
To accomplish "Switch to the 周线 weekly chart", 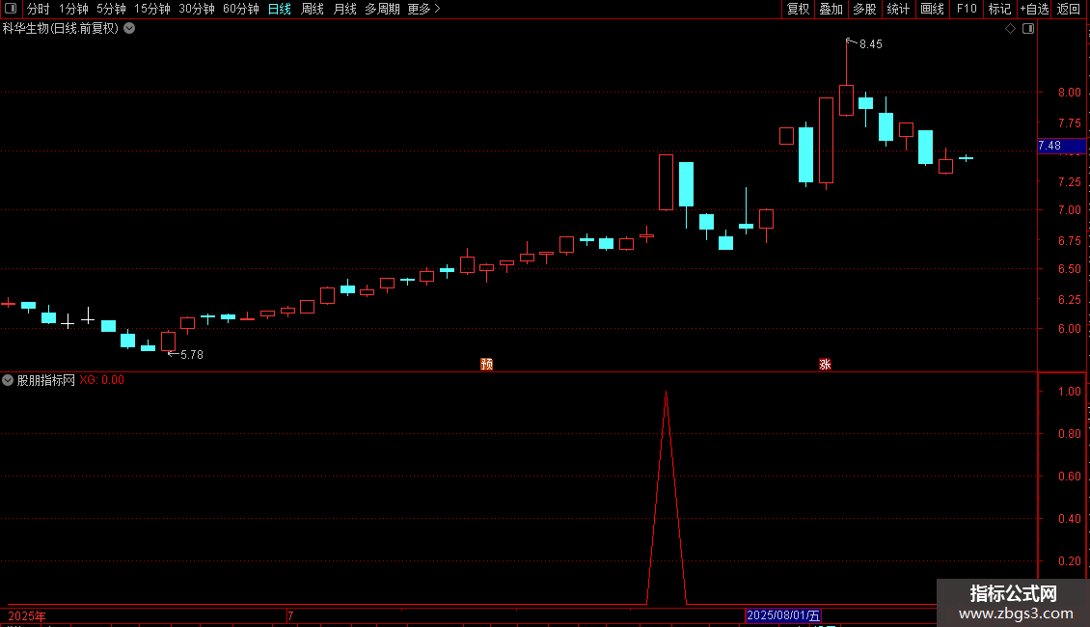I will click(313, 9).
